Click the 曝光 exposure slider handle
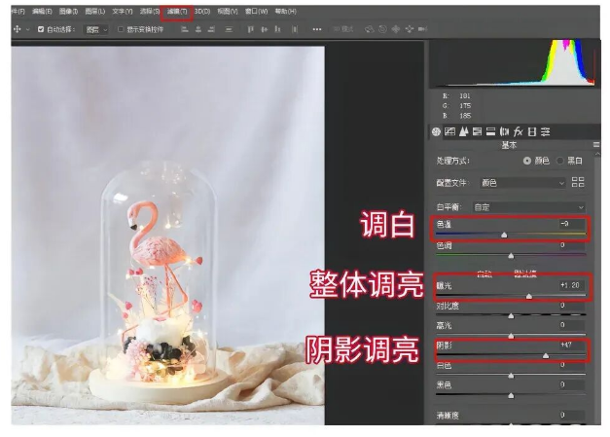The image size is (610, 437). click(x=529, y=297)
